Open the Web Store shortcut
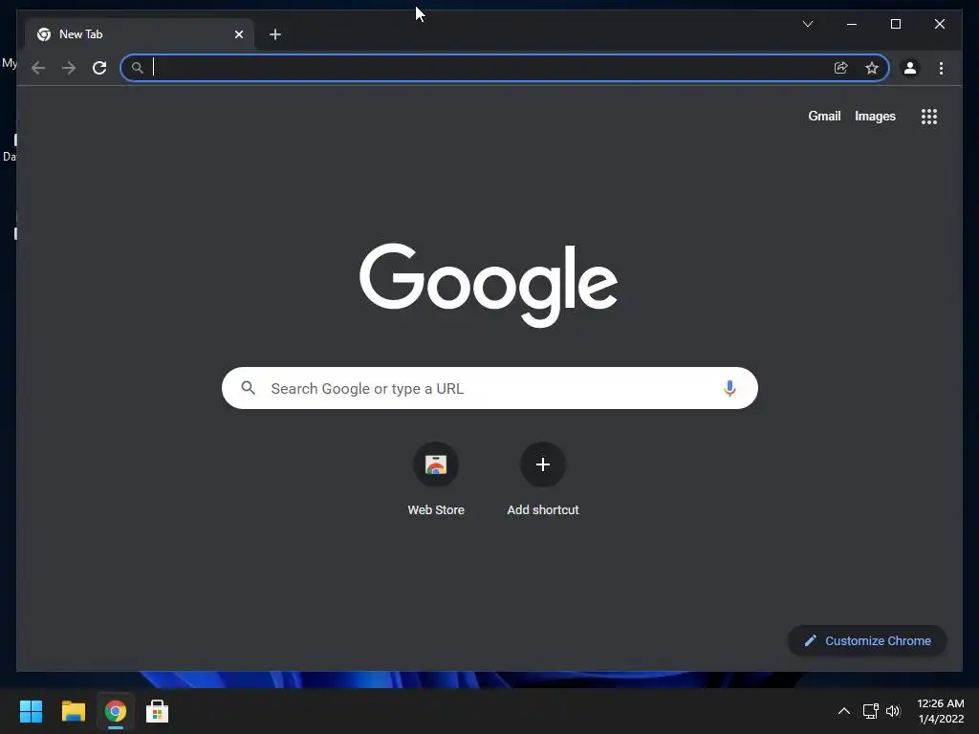This screenshot has height=734, width=979. pyautogui.click(x=436, y=480)
